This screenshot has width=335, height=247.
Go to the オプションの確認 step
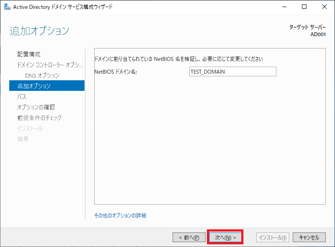click(x=36, y=107)
